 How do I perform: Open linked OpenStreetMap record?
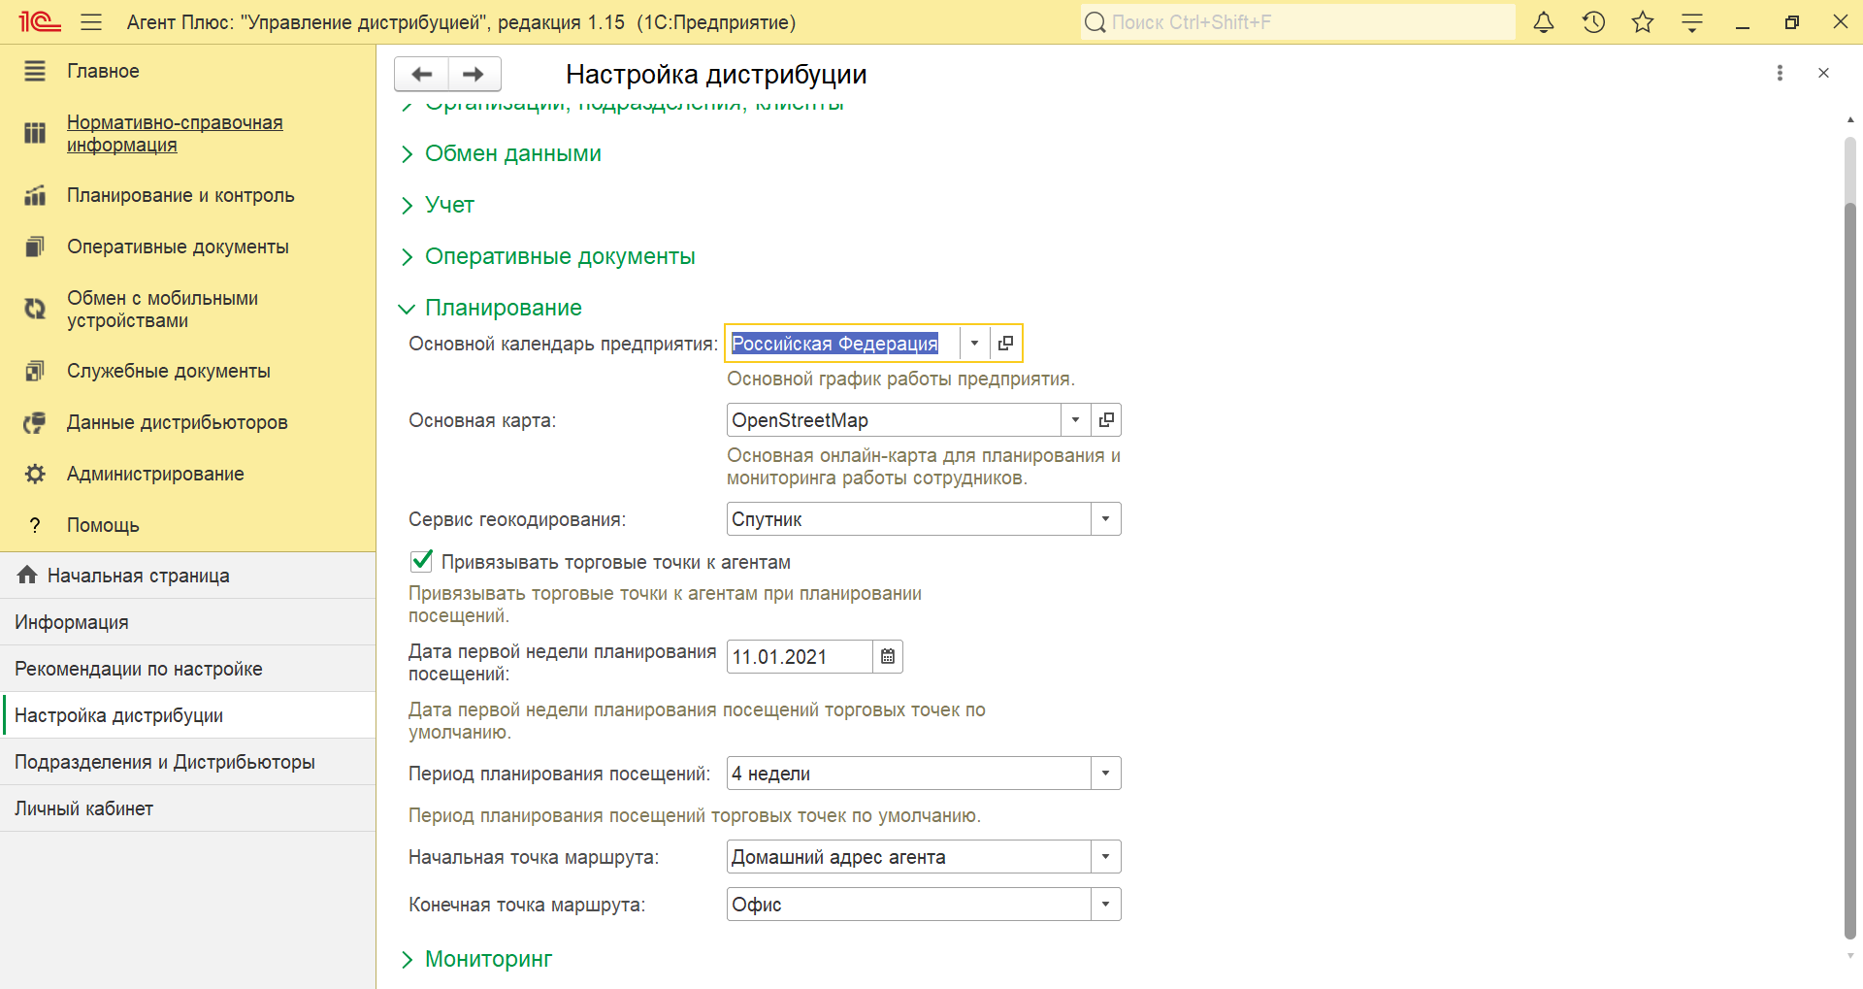coord(1106,420)
